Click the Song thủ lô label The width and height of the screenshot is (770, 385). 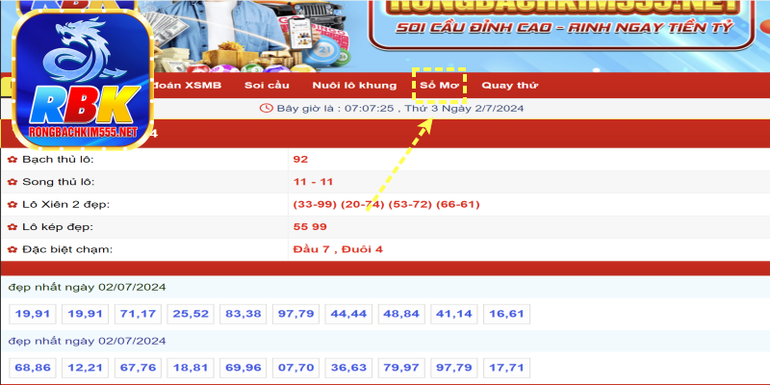[59, 182]
